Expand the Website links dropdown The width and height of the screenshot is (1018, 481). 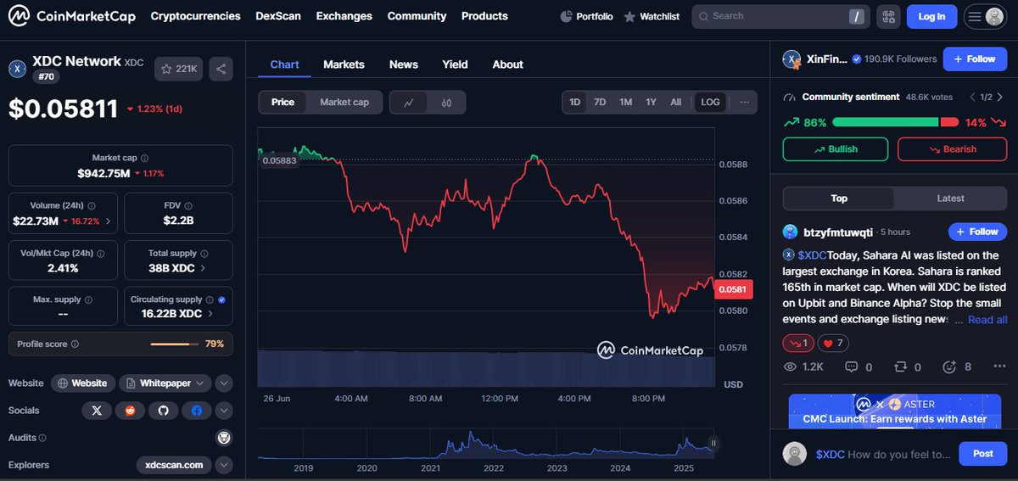pyautogui.click(x=224, y=383)
